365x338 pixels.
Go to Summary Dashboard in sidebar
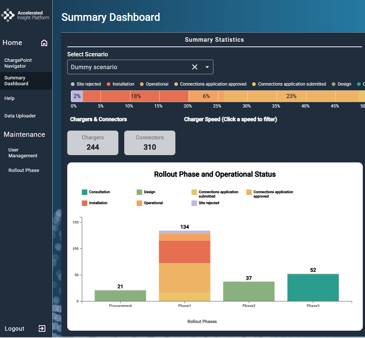tap(16, 81)
